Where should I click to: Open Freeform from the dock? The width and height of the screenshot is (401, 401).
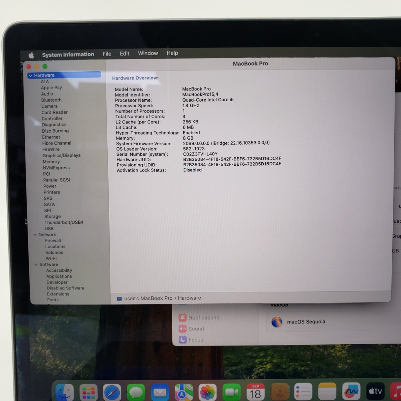pyautogui.click(x=351, y=392)
